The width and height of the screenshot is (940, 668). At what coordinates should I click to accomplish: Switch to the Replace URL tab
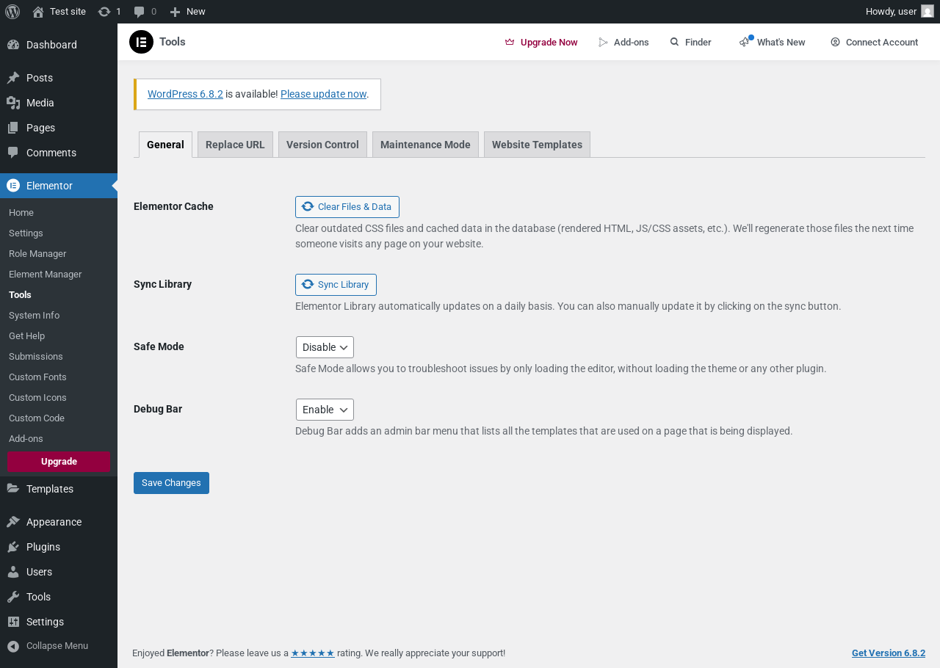(235, 145)
